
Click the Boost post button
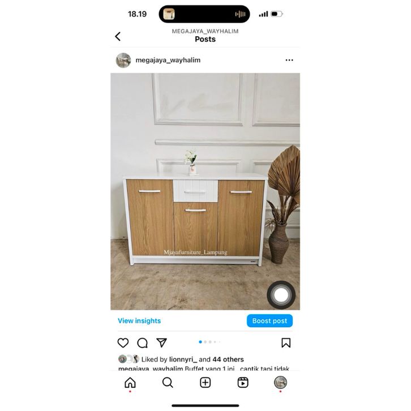click(269, 321)
